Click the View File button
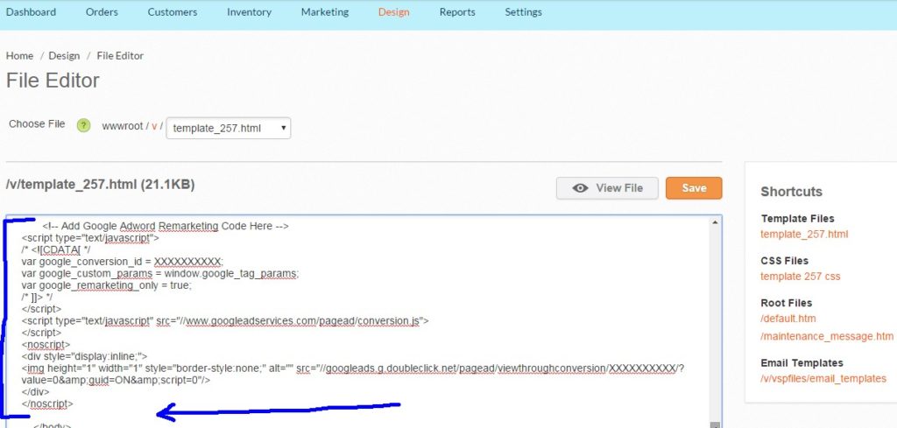Image resolution: width=897 pixels, height=428 pixels. tap(607, 188)
